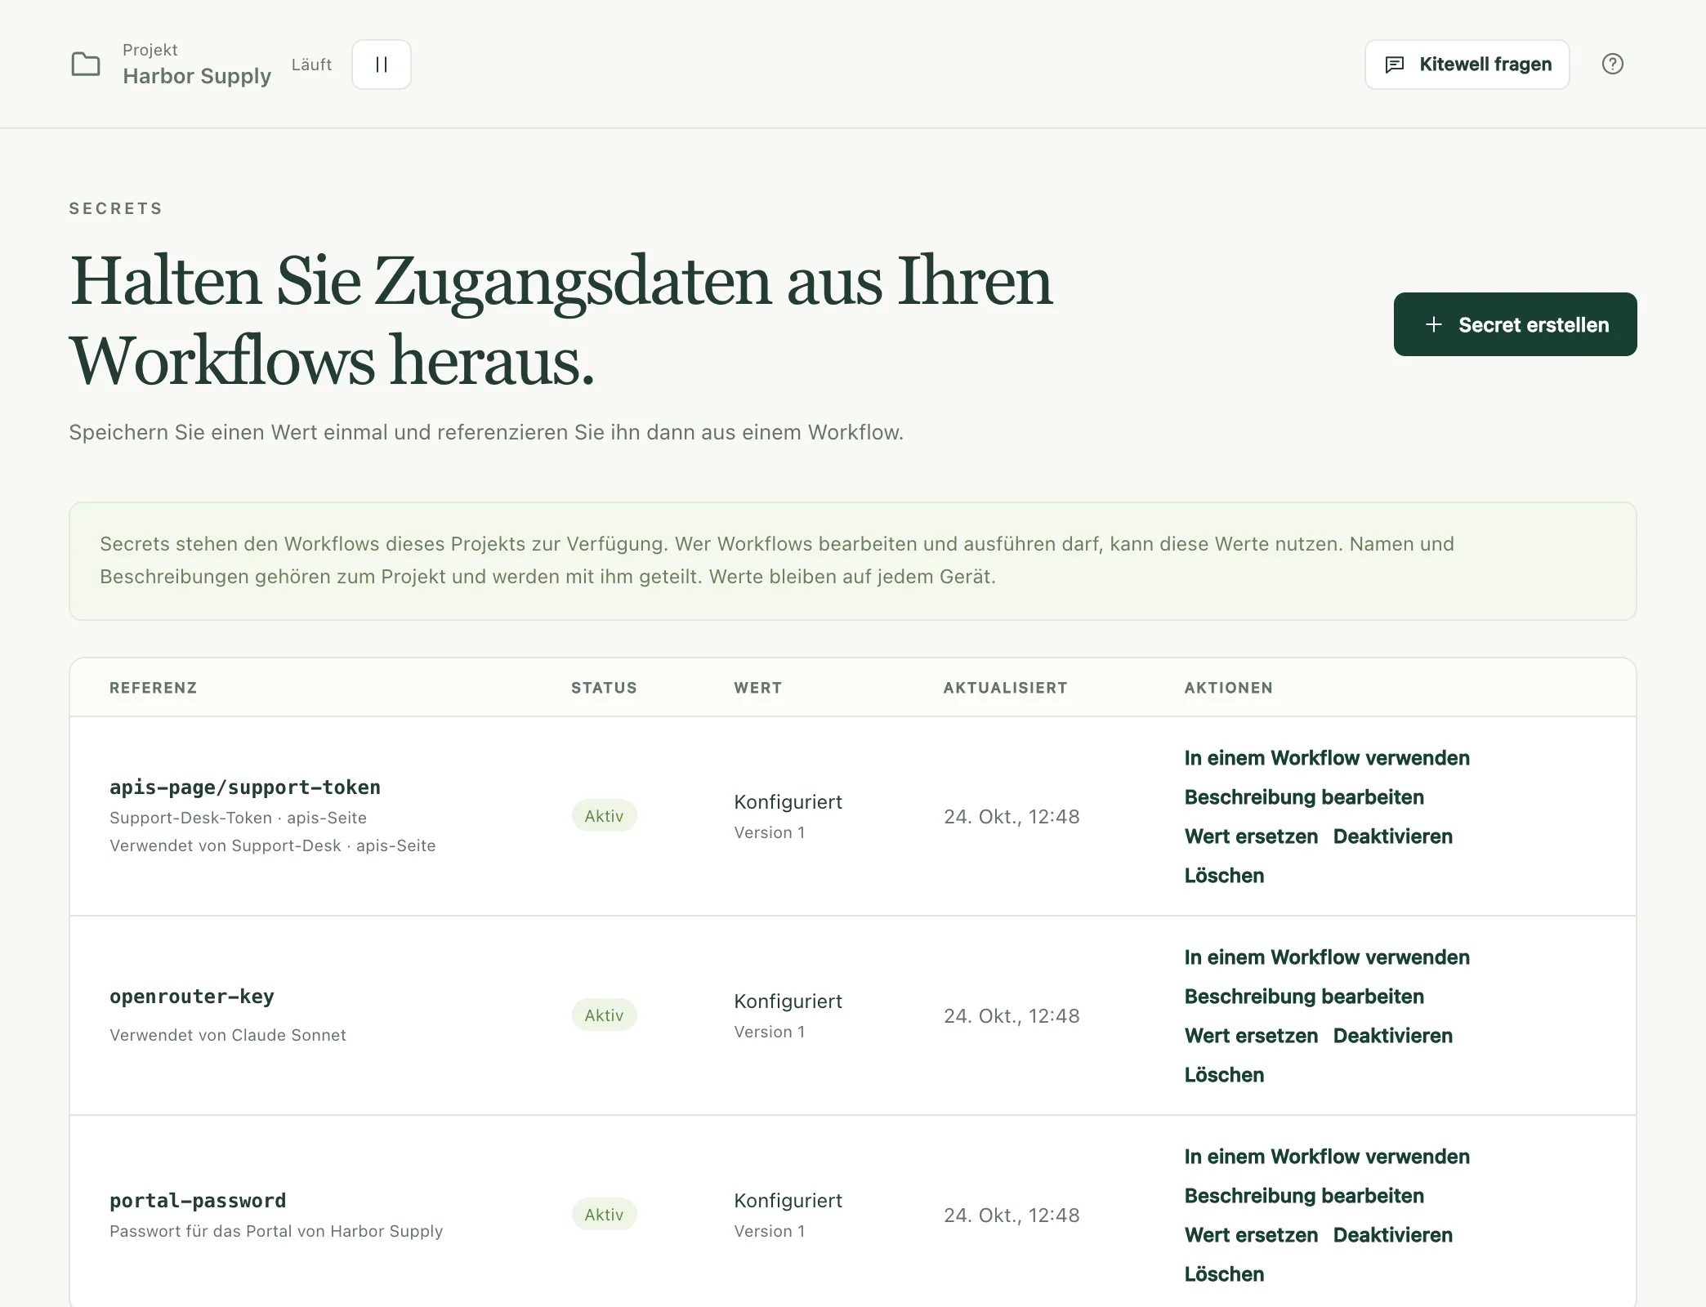This screenshot has height=1307, width=1706.
Task: Click the AKTUALISIERT column header
Action: 1005,688
